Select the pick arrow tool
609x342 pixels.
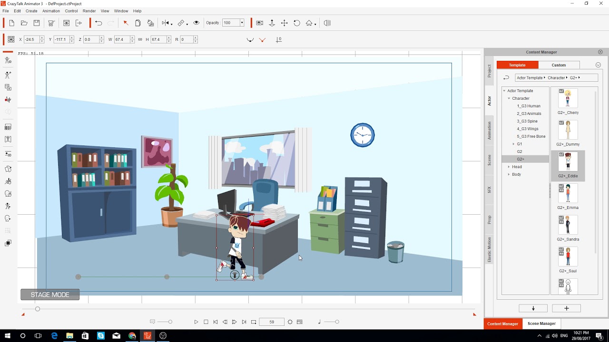(126, 23)
